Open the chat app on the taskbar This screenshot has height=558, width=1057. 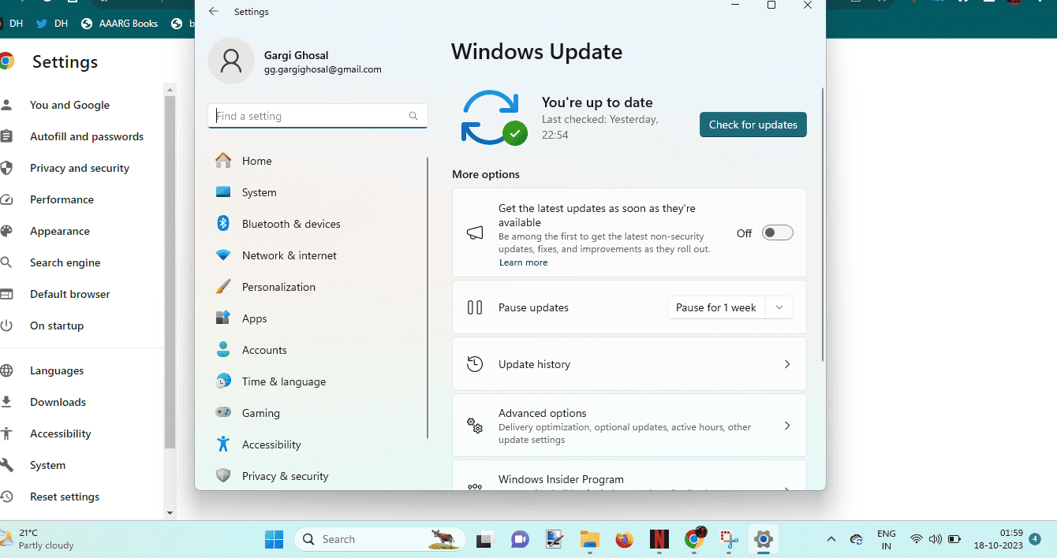tap(519, 539)
